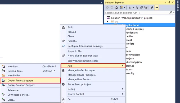Click the Search Solution Explorer field
Viewport: 180px width, 103px height.
point(137,13)
